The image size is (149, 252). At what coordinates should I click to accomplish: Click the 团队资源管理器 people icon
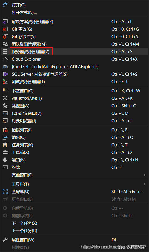pos(5,44)
